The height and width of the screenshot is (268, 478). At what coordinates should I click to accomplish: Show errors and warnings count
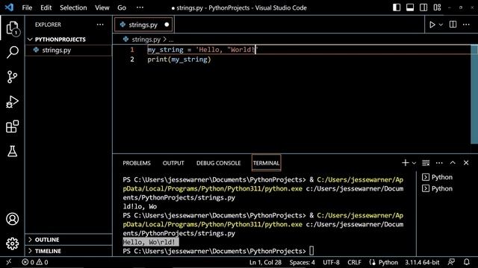(x=35, y=262)
